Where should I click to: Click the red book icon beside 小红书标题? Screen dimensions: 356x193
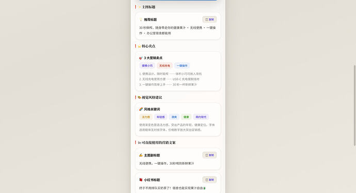[141, 180]
